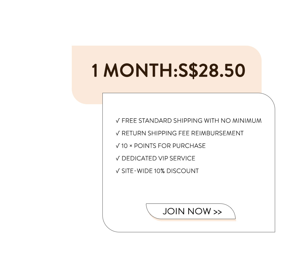This screenshot has height=262, width=284.
Task: Select the Site-Wide 10% Discount benefit text
Action: pyautogui.click(x=160, y=171)
